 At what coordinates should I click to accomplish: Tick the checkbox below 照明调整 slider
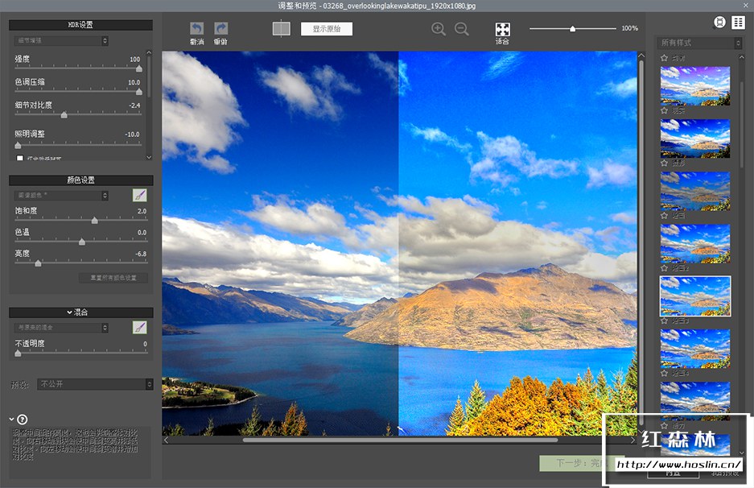(20, 158)
